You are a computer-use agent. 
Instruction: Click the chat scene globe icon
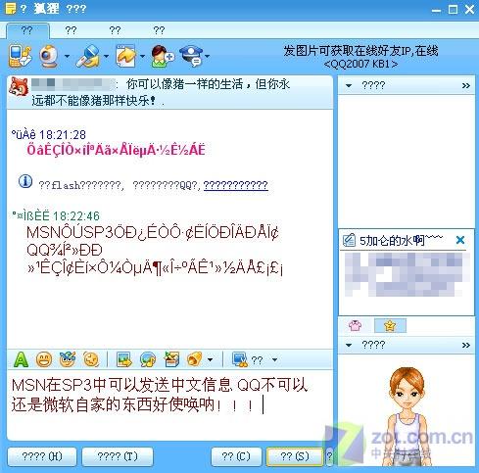(148, 359)
